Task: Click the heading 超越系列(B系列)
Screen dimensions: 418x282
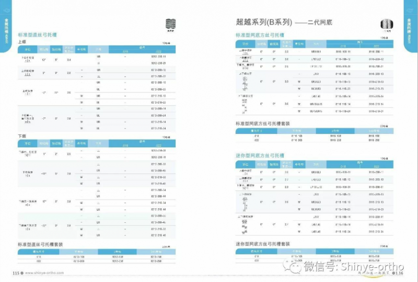Action: [x=264, y=22]
